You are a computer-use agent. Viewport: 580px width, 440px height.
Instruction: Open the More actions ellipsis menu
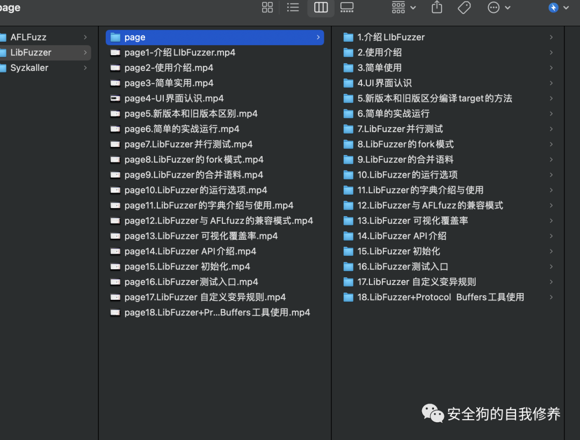[x=498, y=8]
